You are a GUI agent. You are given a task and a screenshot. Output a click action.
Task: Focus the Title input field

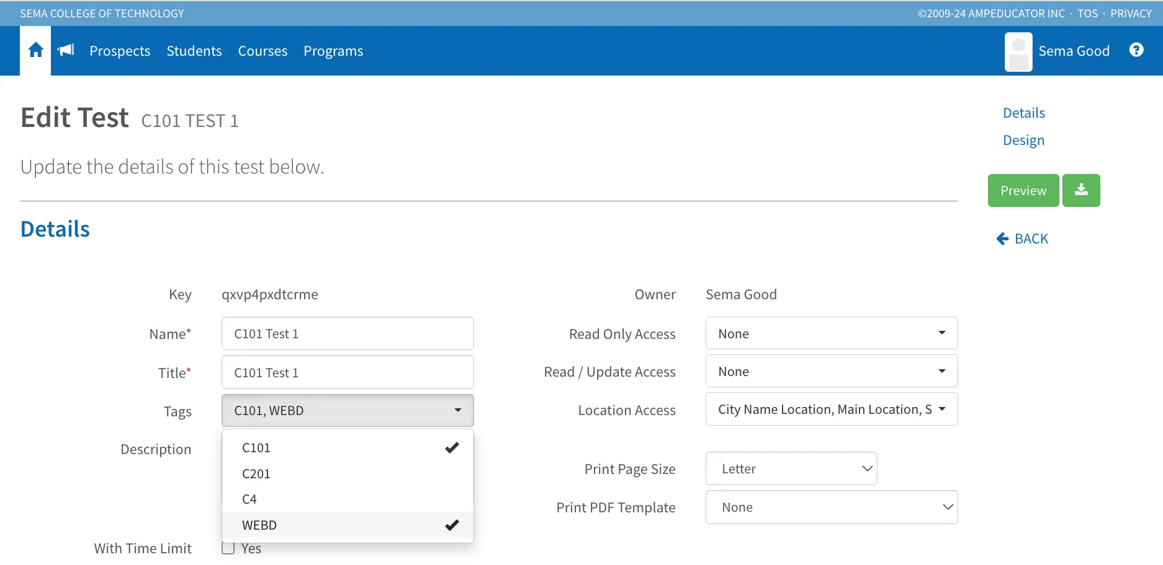348,372
